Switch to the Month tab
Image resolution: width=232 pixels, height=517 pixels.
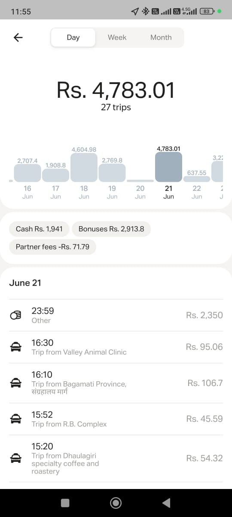point(161,37)
